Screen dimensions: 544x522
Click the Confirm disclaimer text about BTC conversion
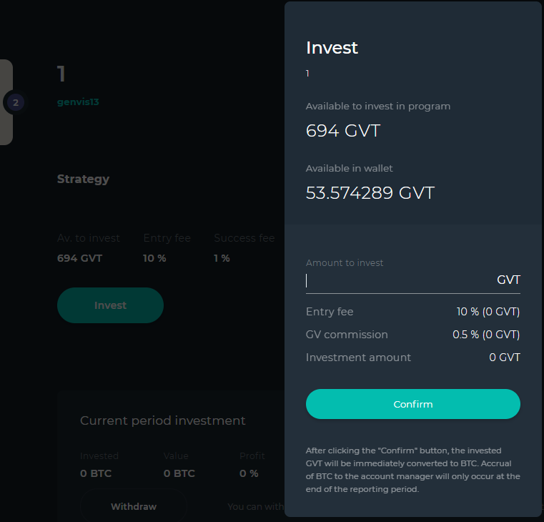[412, 470]
